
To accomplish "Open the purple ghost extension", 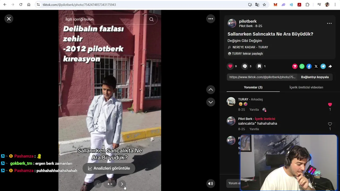I will point(283,5).
